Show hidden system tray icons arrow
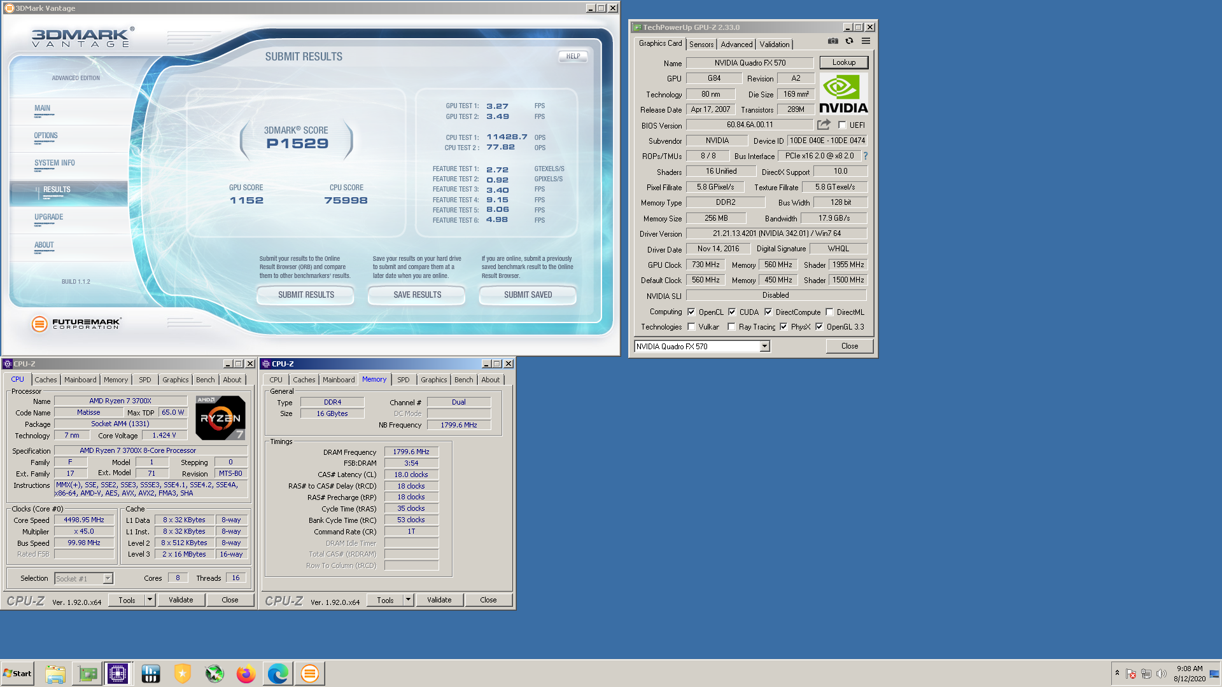 tap(1117, 673)
